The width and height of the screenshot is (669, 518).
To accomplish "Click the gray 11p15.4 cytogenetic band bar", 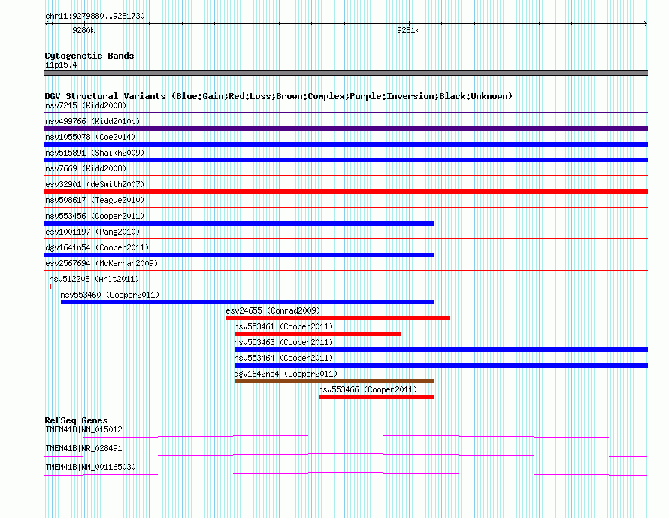I will [346, 73].
